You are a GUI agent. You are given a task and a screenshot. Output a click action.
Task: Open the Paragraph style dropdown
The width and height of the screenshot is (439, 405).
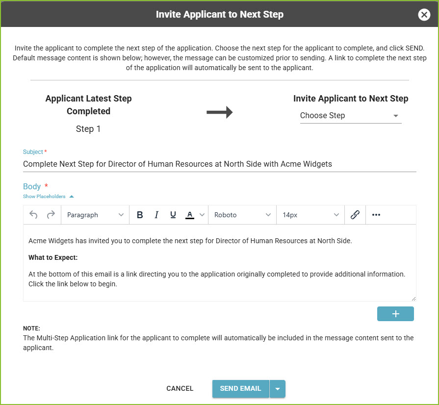(x=95, y=215)
